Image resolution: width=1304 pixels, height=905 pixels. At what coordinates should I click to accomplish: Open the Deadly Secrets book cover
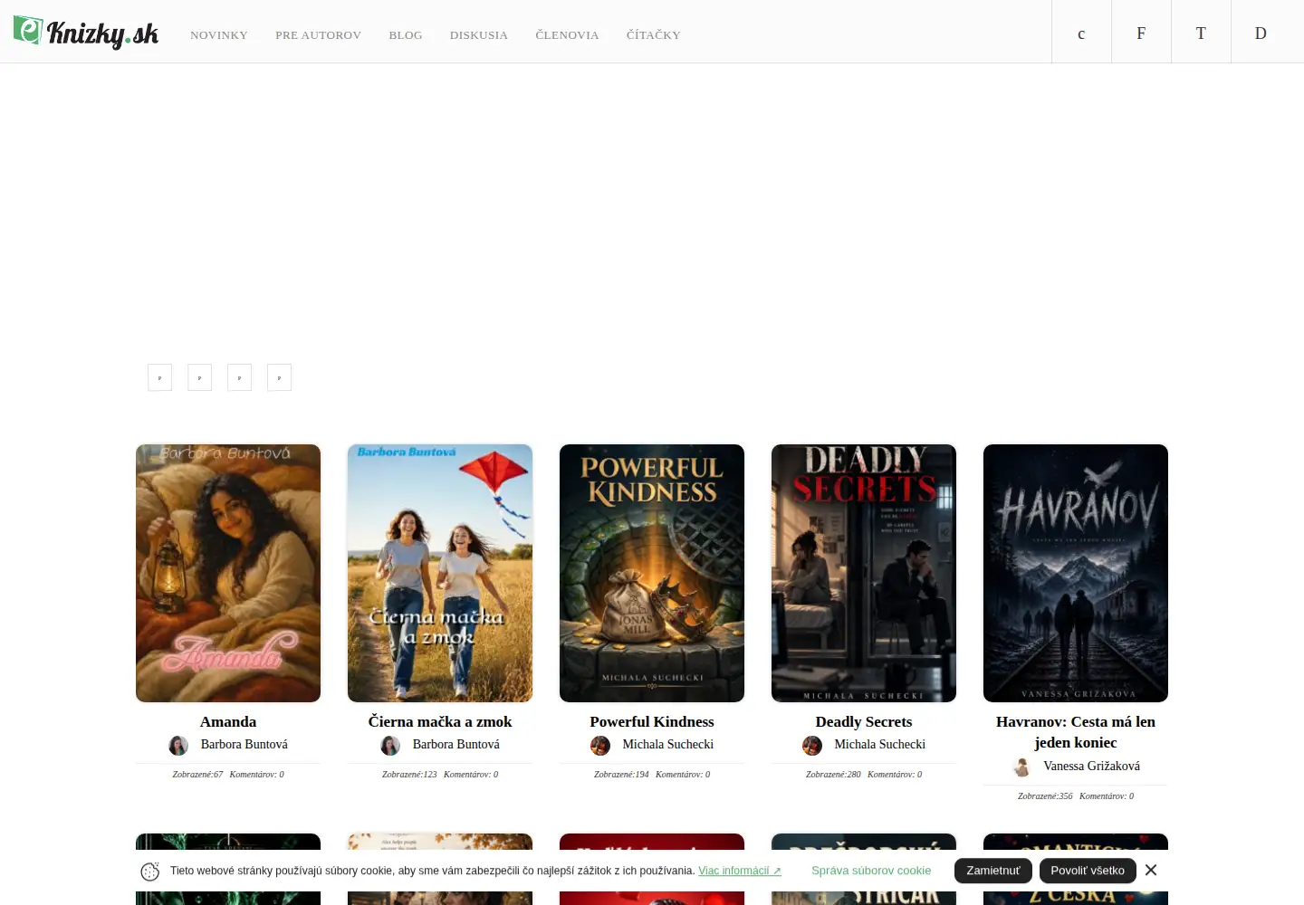click(864, 573)
